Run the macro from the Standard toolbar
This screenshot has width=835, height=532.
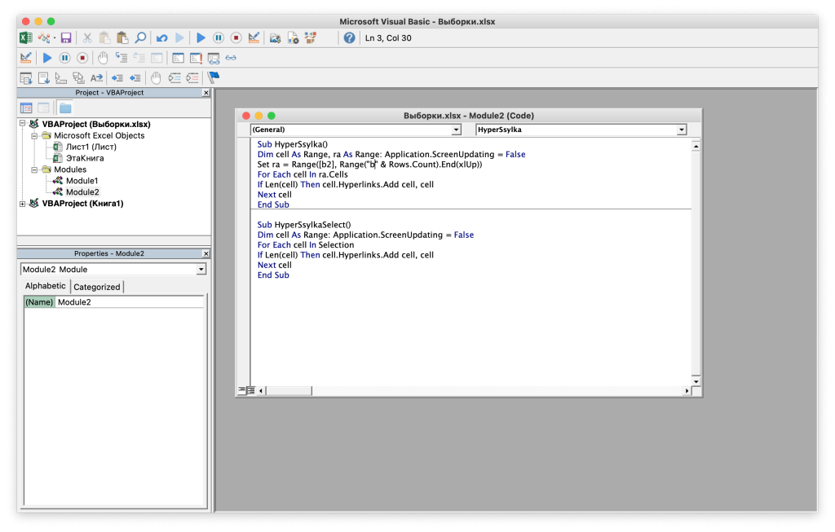(201, 37)
